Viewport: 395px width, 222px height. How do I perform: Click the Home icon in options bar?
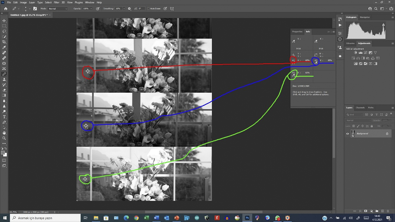[6, 9]
